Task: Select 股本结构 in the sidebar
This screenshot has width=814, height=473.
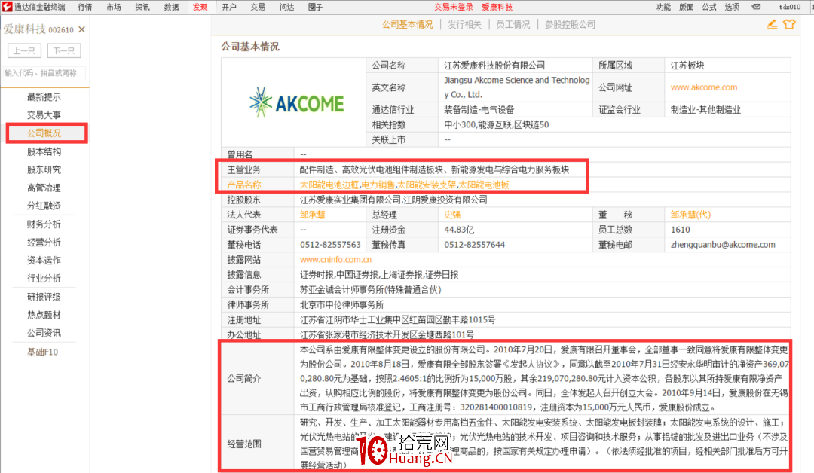Action: (44, 151)
